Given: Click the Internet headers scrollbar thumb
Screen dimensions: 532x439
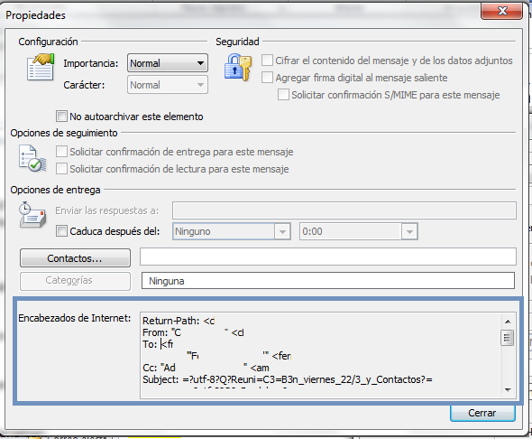Looking at the screenshot, I should pyautogui.click(x=508, y=338).
